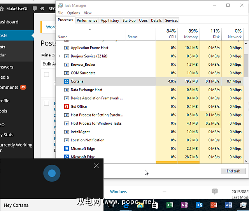
Task: Open Word from the taskbar
Action: [228, 205]
